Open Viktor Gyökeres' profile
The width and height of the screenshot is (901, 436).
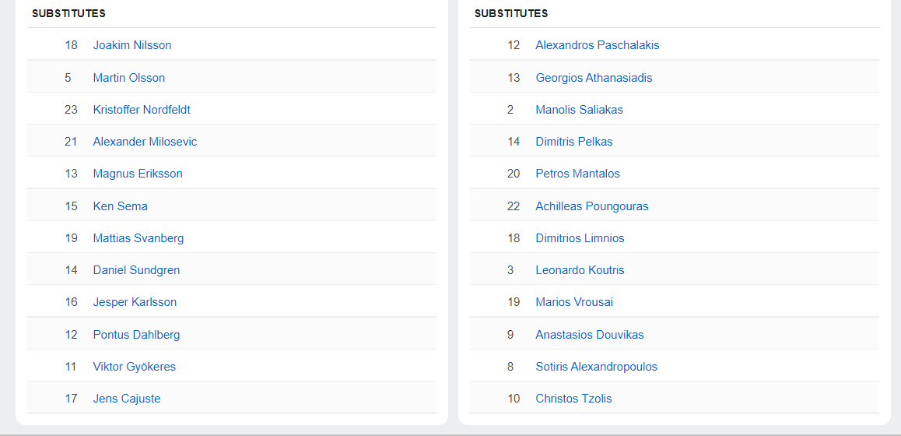[x=134, y=367]
